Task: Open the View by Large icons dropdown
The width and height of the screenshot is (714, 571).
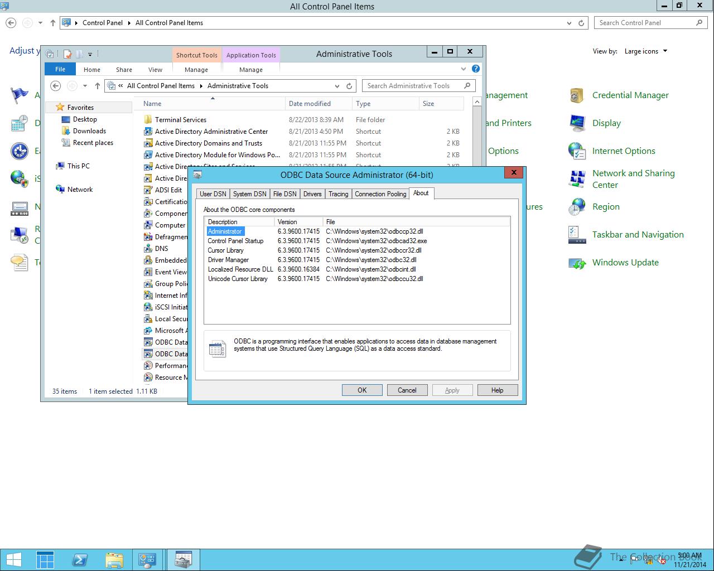Action: click(646, 51)
